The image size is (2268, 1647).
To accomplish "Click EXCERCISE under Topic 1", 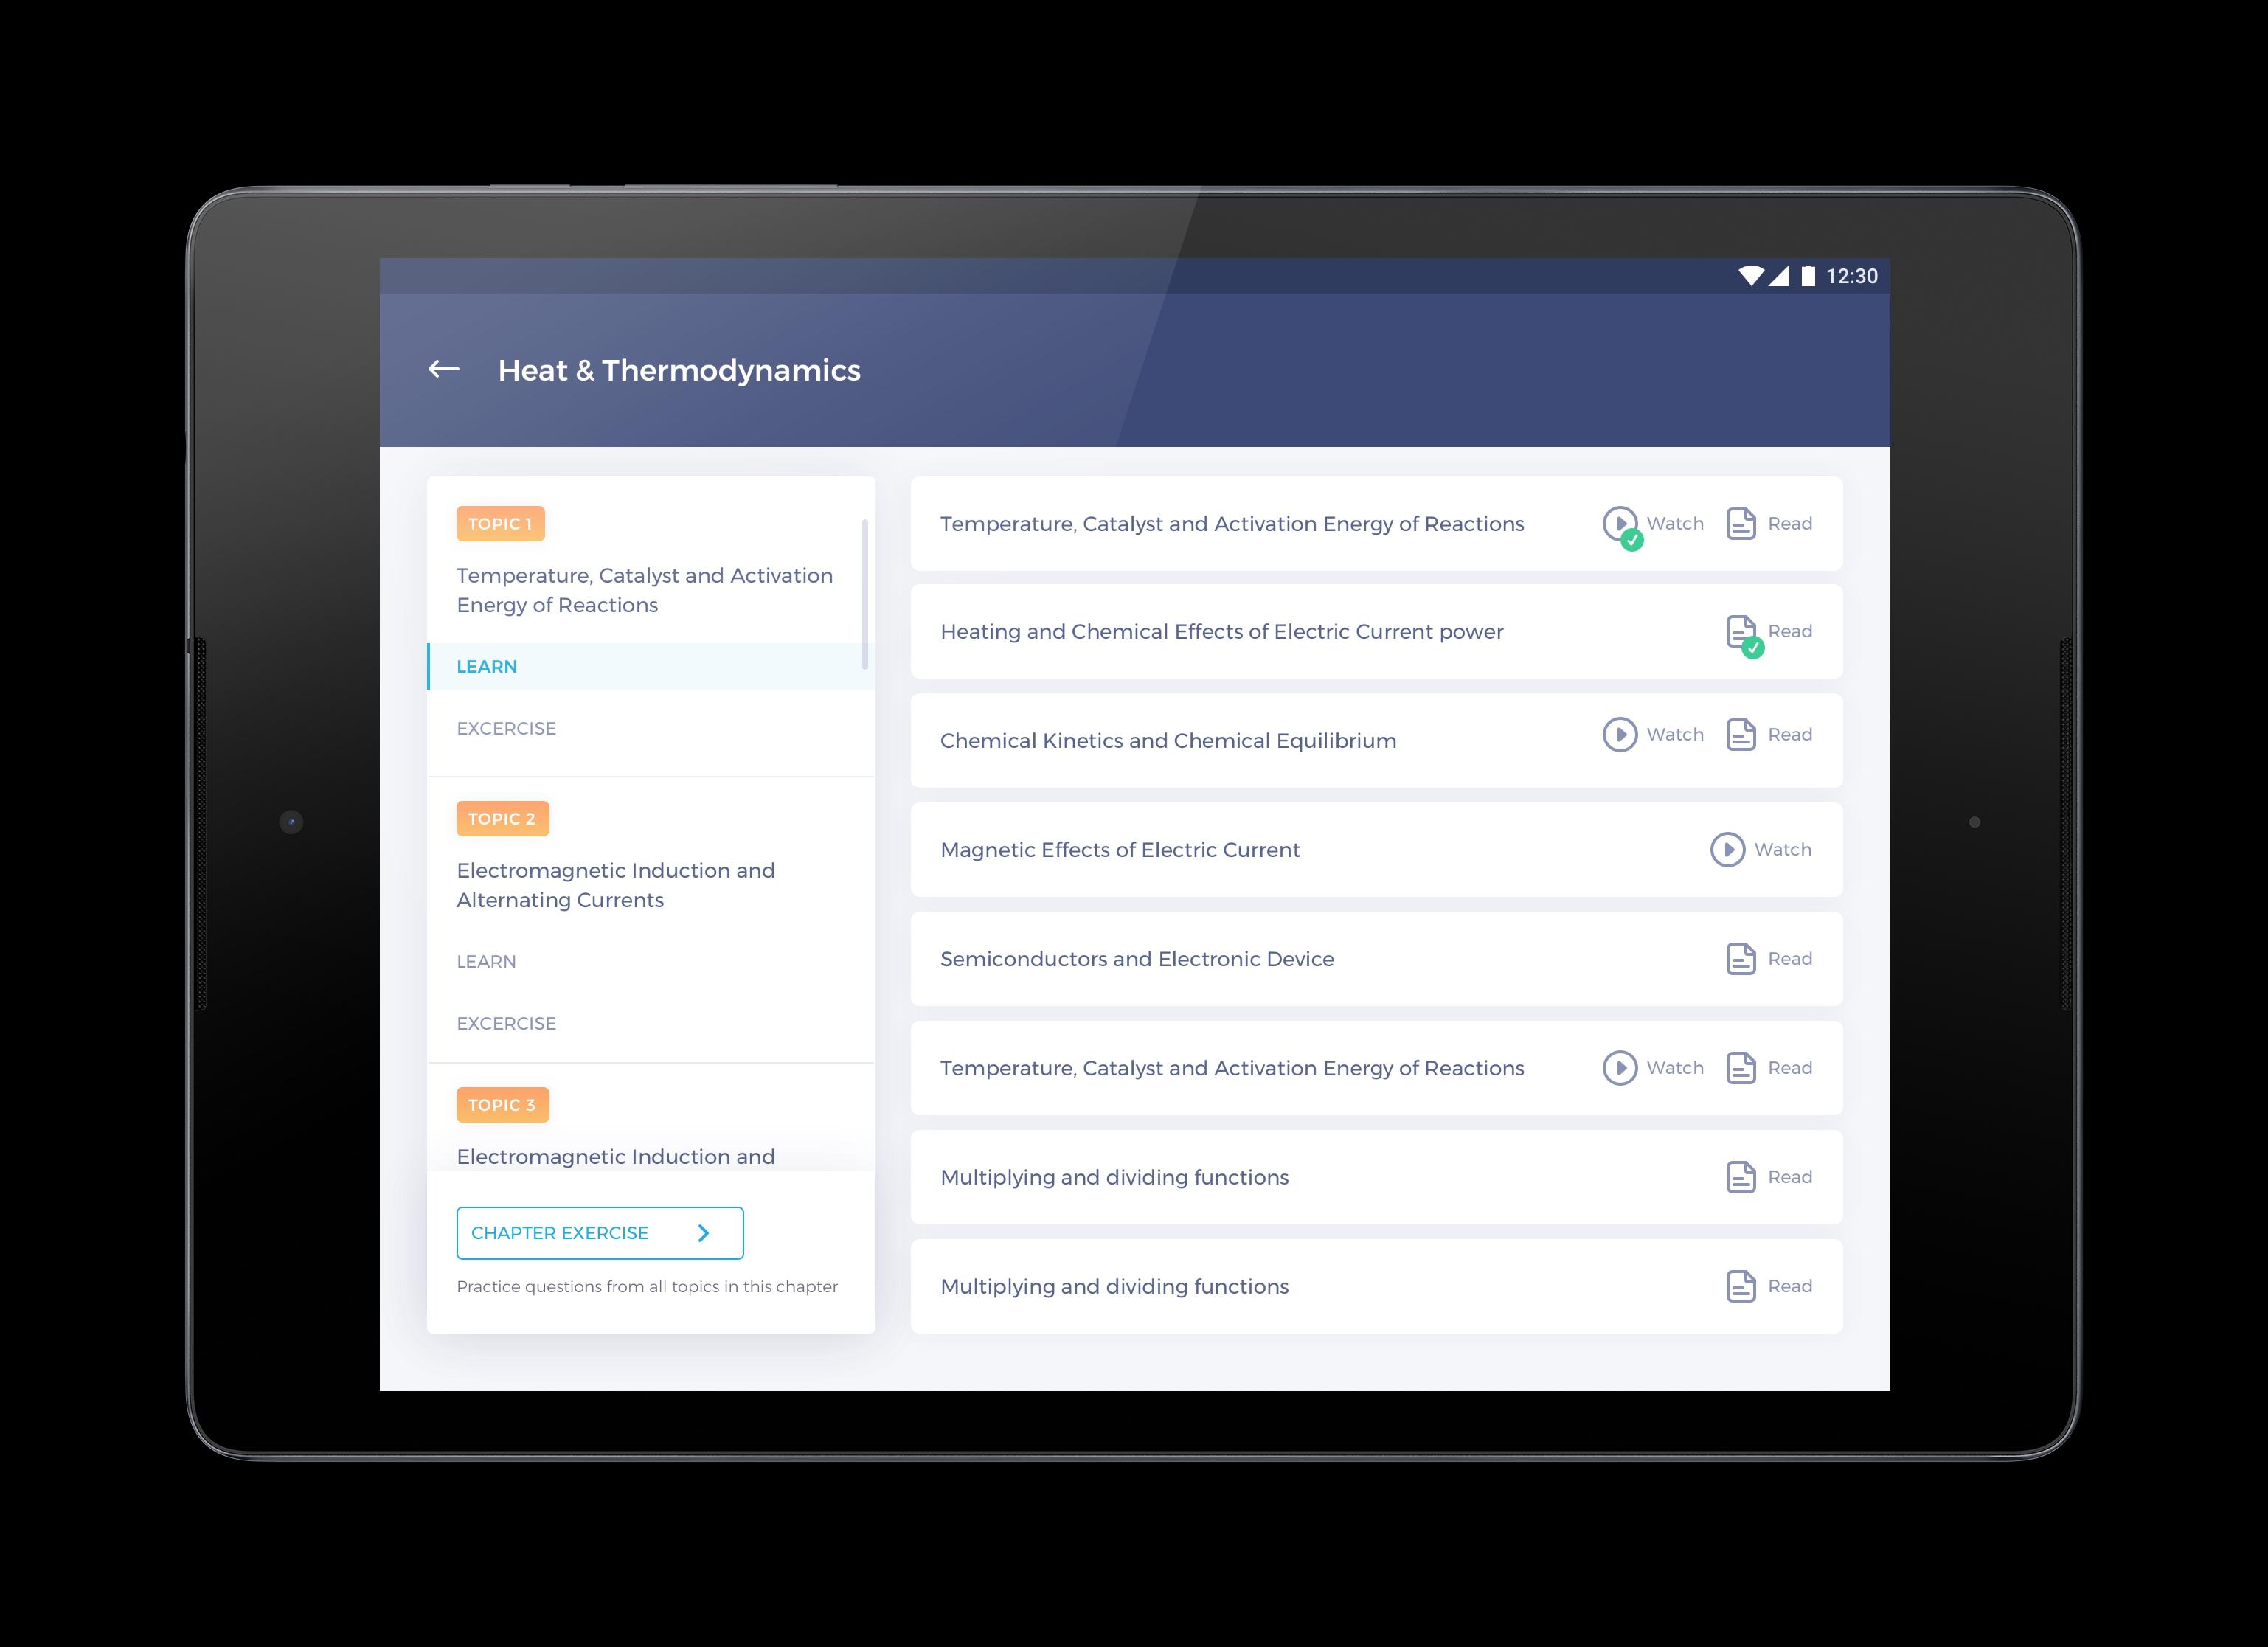I will click(504, 727).
